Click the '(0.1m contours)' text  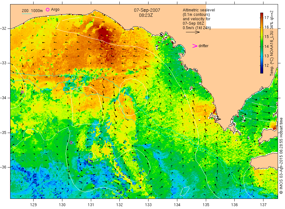(x=196, y=15)
